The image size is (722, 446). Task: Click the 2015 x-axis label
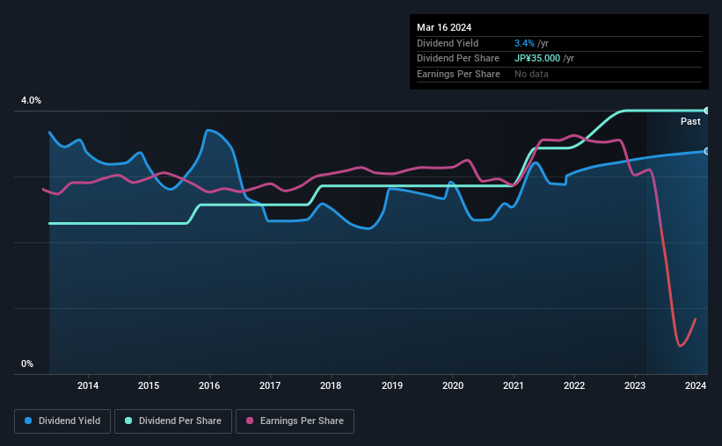[149, 385]
